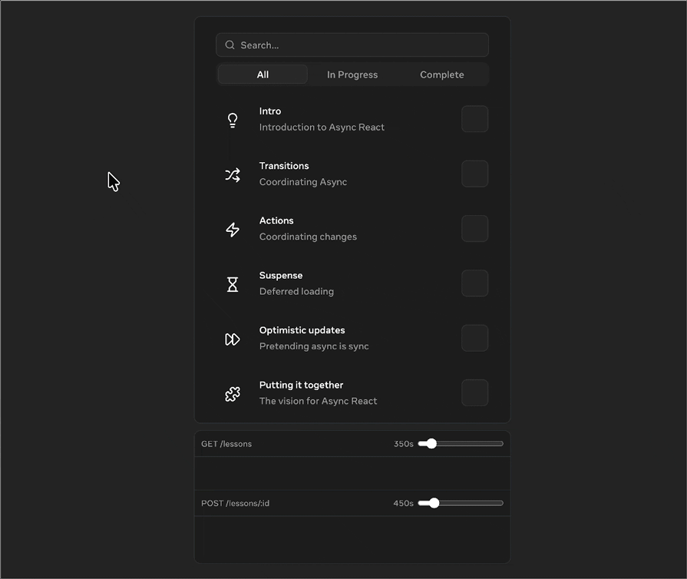
Task: Toggle the Actions lesson checkbox
Action: 474,229
